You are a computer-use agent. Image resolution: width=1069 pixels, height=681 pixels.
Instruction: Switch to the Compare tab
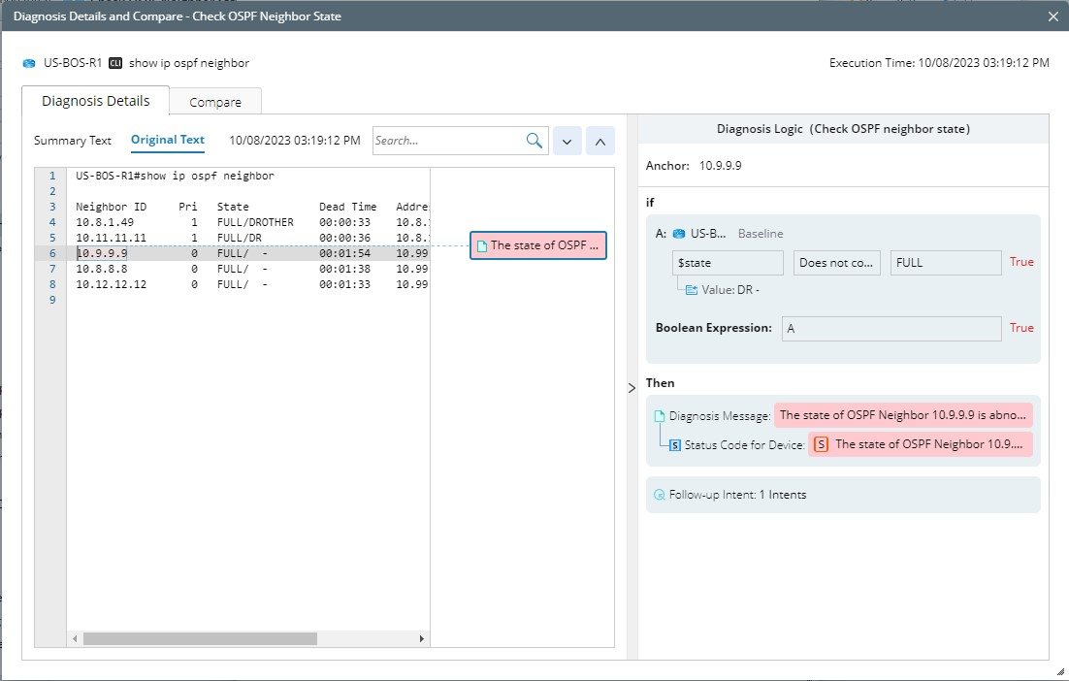[x=214, y=102]
